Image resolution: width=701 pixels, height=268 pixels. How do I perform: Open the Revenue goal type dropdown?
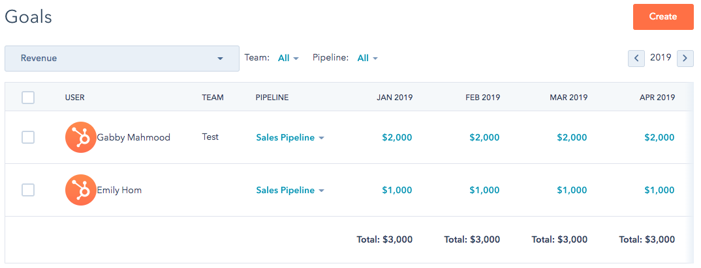click(122, 58)
